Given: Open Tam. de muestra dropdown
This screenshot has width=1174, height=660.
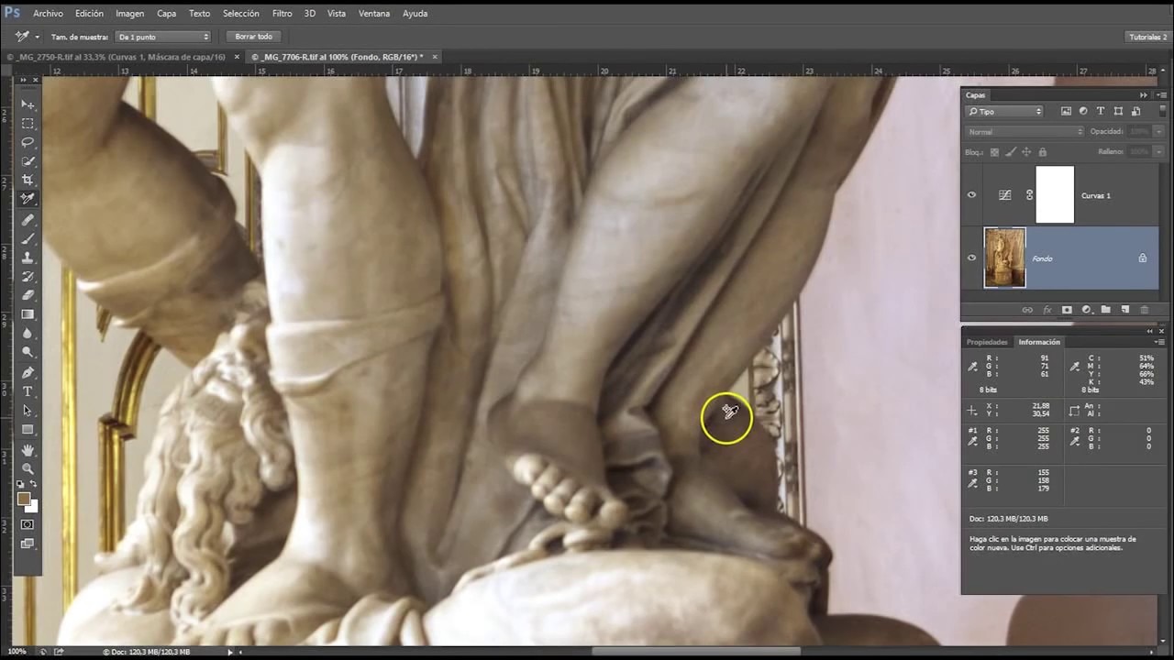Looking at the screenshot, I should pyautogui.click(x=163, y=37).
